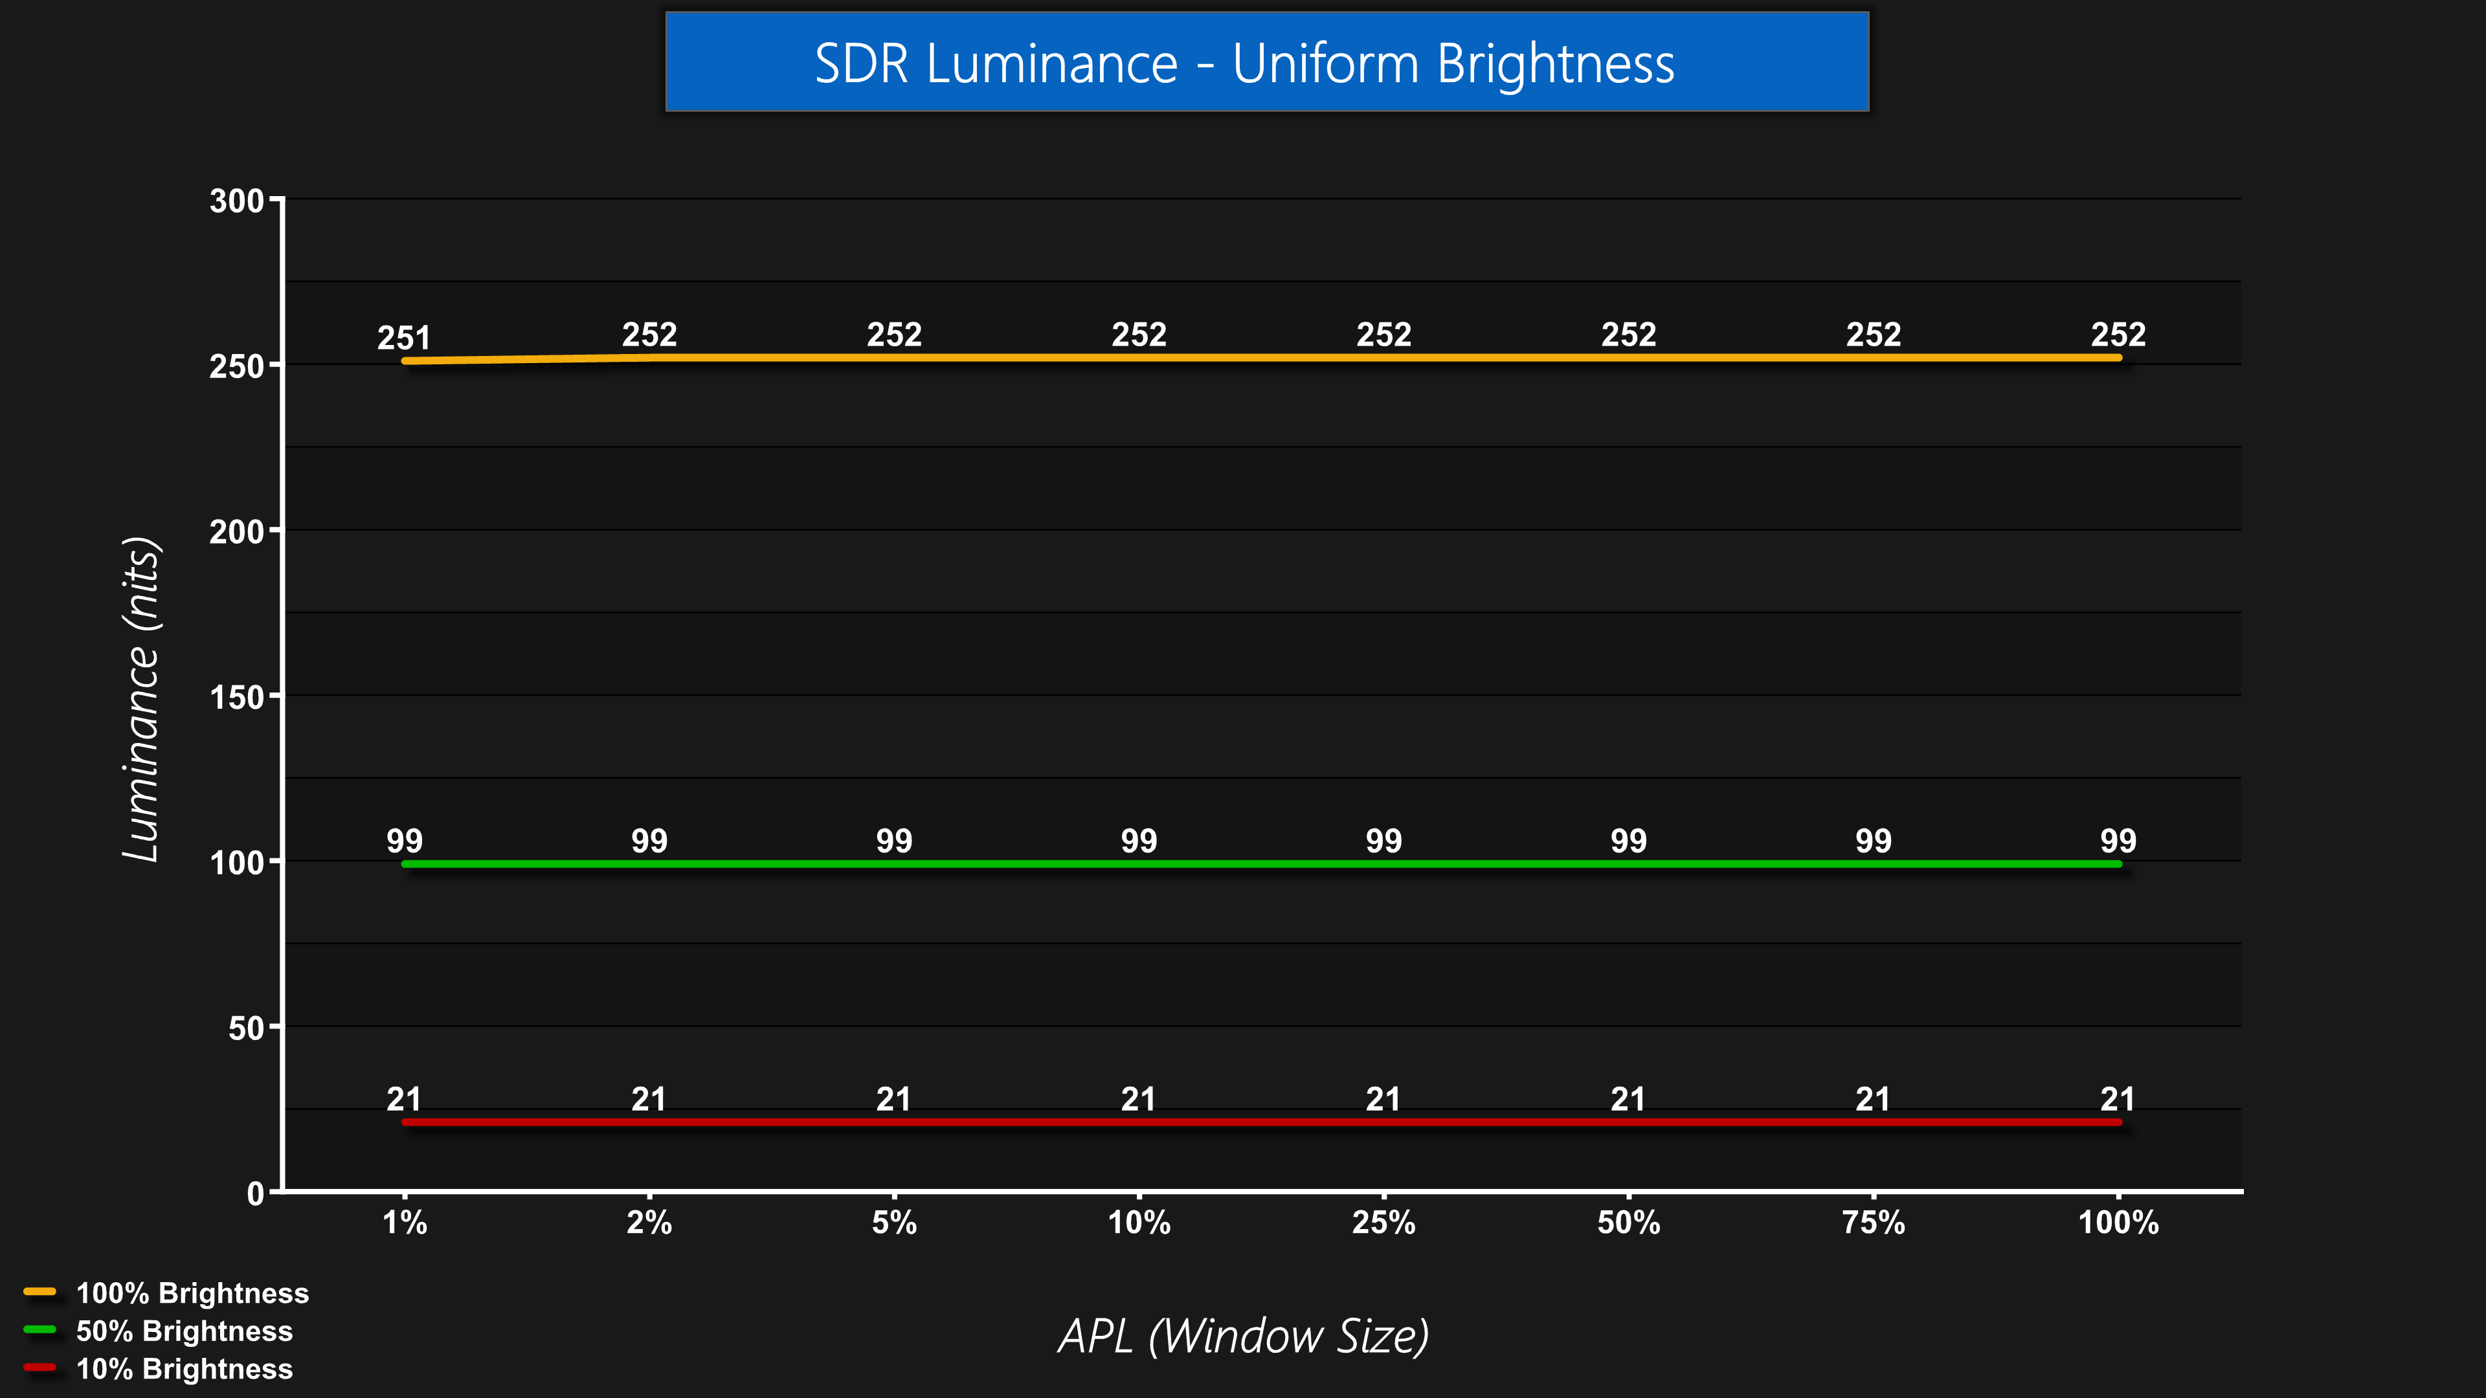Click the red 10% Brightness legend swatch
The width and height of the screenshot is (2486, 1398).
pos(39,1367)
